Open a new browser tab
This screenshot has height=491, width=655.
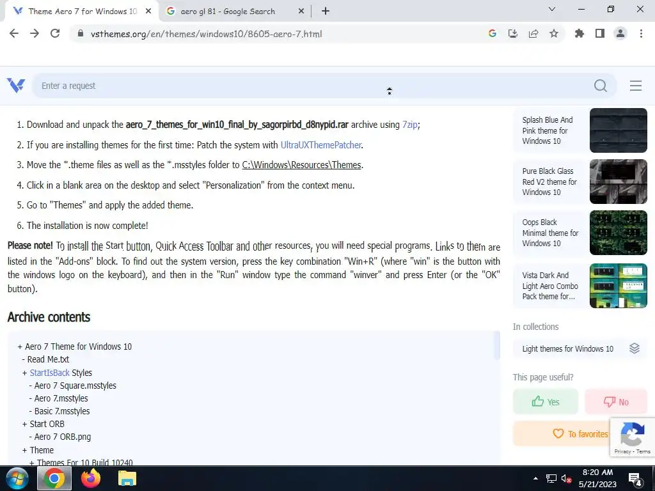point(326,12)
